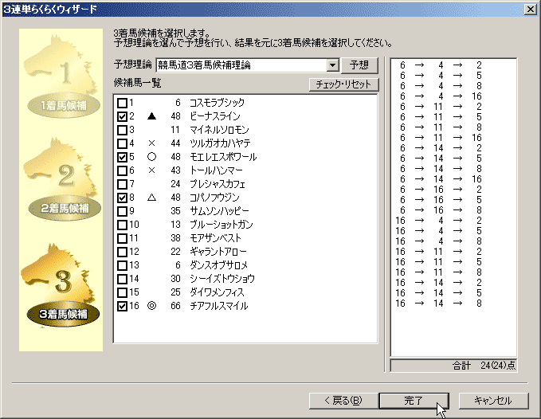Image resolution: width=541 pixels, height=419 pixels.
Task: Select the 6 → 4 → 2 combination row
Action: click(441, 65)
